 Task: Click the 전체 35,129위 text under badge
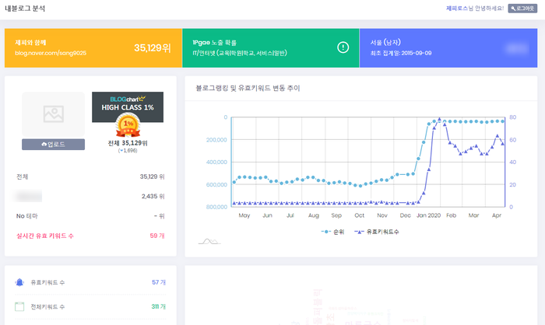pos(128,143)
